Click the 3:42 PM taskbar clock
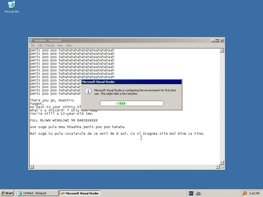This screenshot has height=197, width=263. tap(254, 193)
